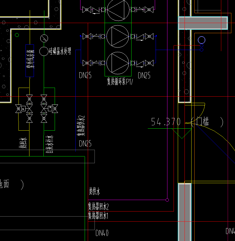Select the green elevation marker triangle
Viewport: 235px width, 241px height.
[x=182, y=134]
